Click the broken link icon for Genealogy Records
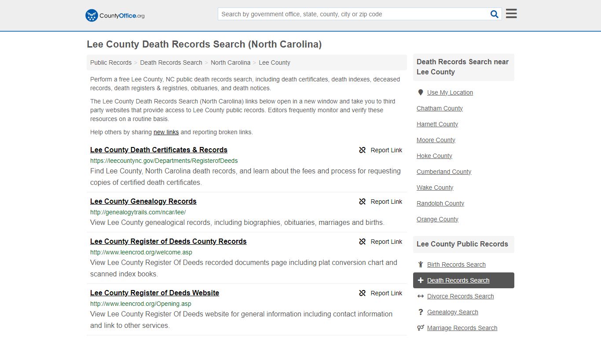This screenshot has width=601, height=338. [x=363, y=202]
